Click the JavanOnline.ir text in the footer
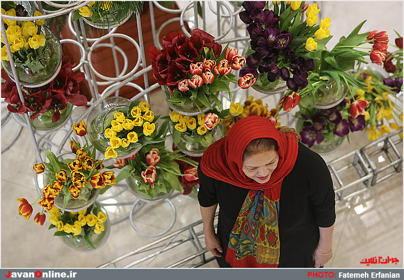404x280 pixels. point(41,274)
